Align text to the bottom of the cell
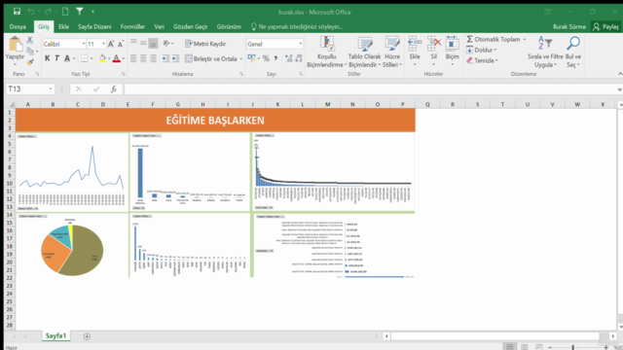This screenshot has width=623, height=350. point(153,43)
